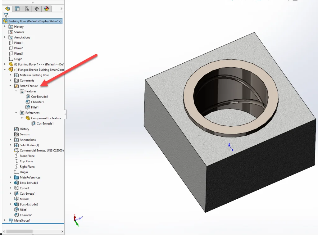Click the feature tree horizontal scrollbar
This screenshot has height=235, width=318.
[19, 231]
